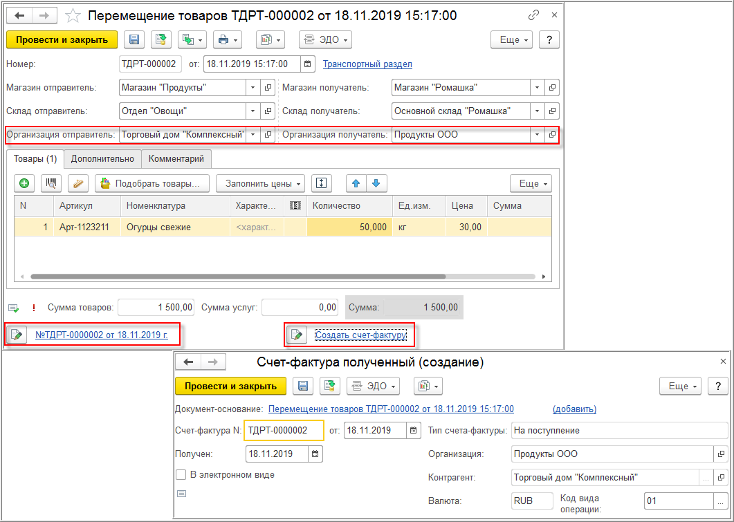Expand Магазин отправитель dropdown
This screenshot has height=522, width=734.
point(253,88)
